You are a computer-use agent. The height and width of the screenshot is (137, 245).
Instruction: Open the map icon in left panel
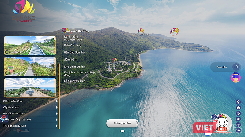coord(3,119)
